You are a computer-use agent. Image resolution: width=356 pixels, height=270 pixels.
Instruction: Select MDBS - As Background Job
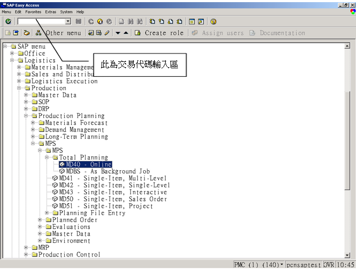pos(104,171)
